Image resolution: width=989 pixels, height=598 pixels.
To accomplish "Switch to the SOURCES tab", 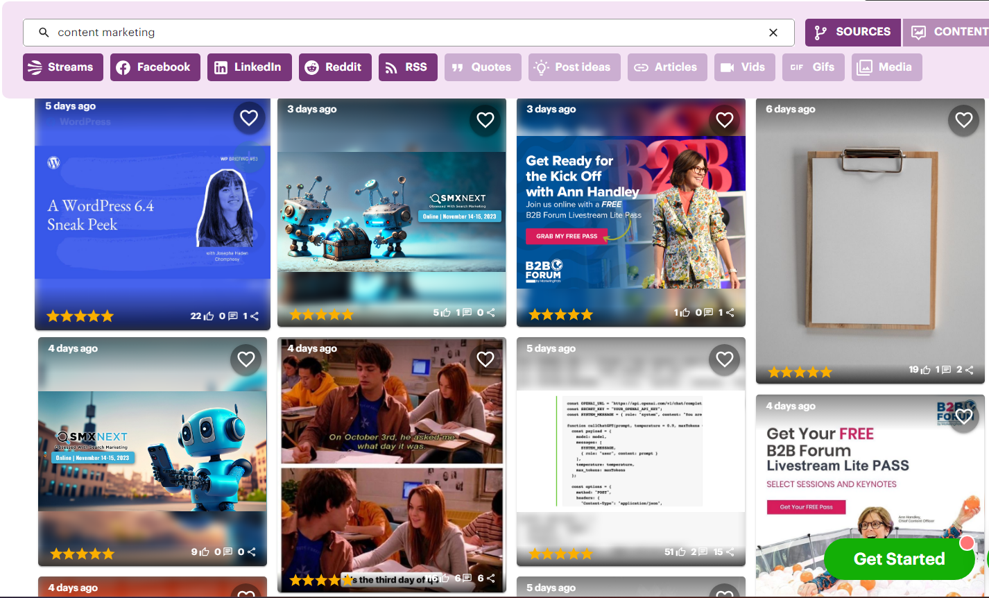I will [x=853, y=32].
